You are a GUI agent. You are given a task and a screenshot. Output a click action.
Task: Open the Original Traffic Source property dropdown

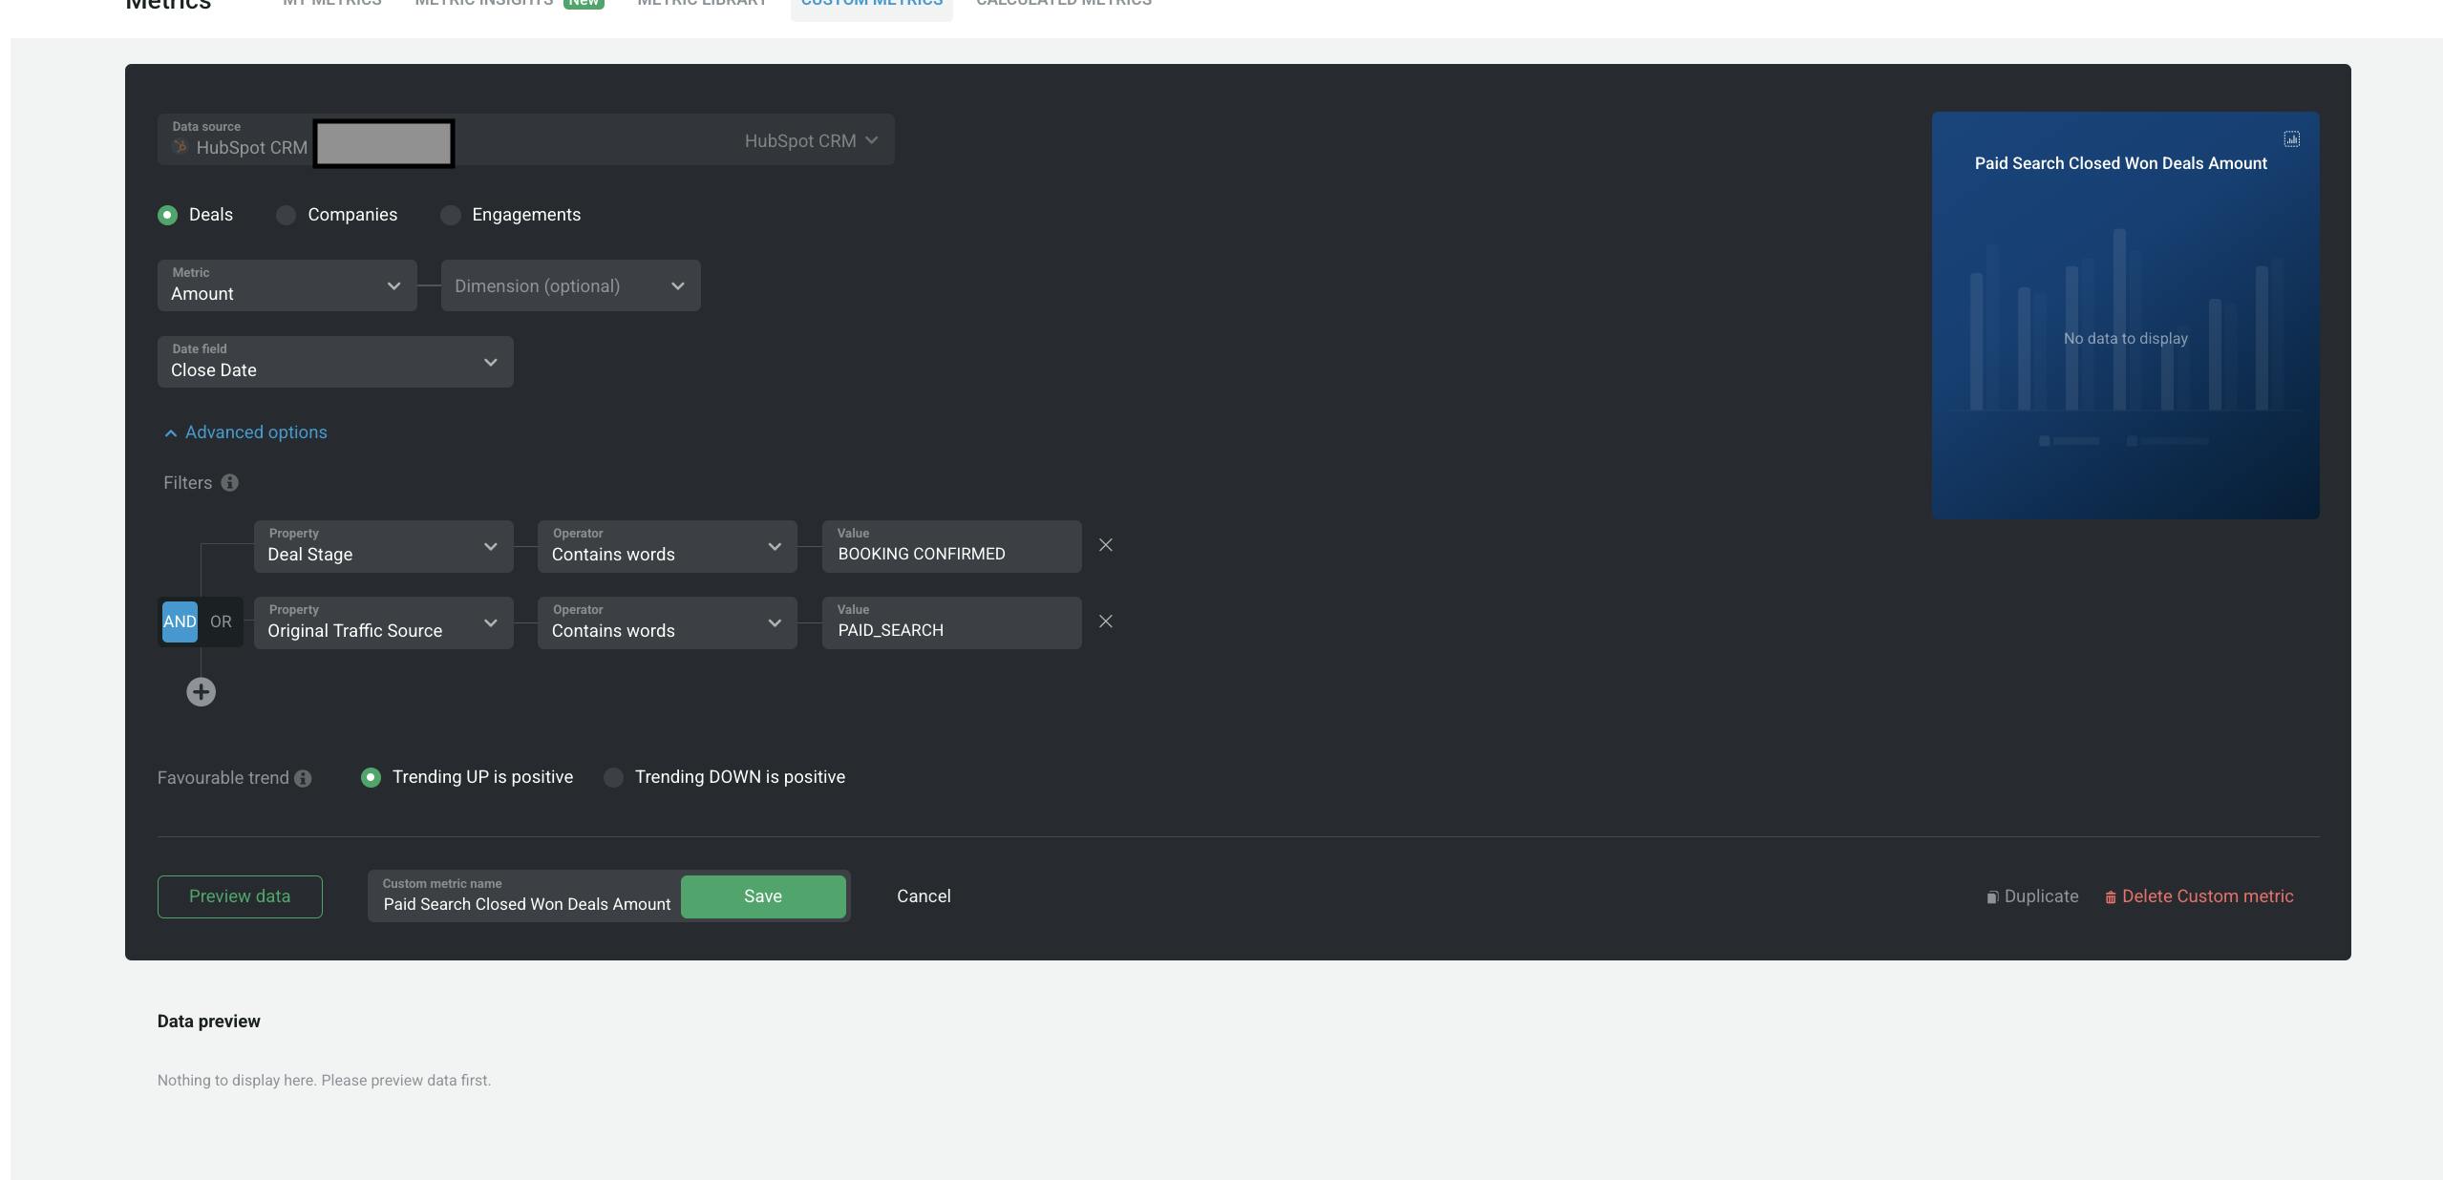(383, 622)
